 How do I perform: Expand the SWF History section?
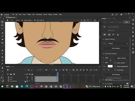point(103,80)
